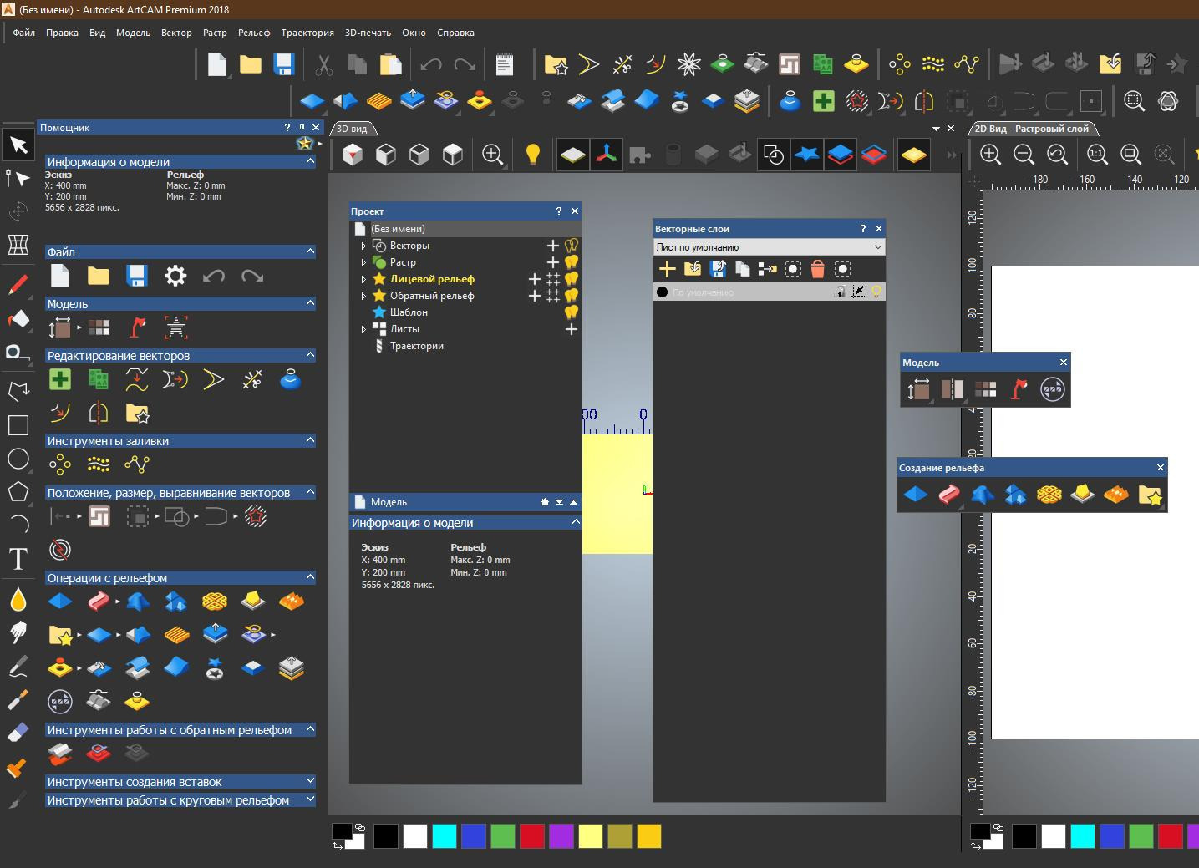Click the Notes icon in top toolbar
The width and height of the screenshot is (1199, 868).
504,64
